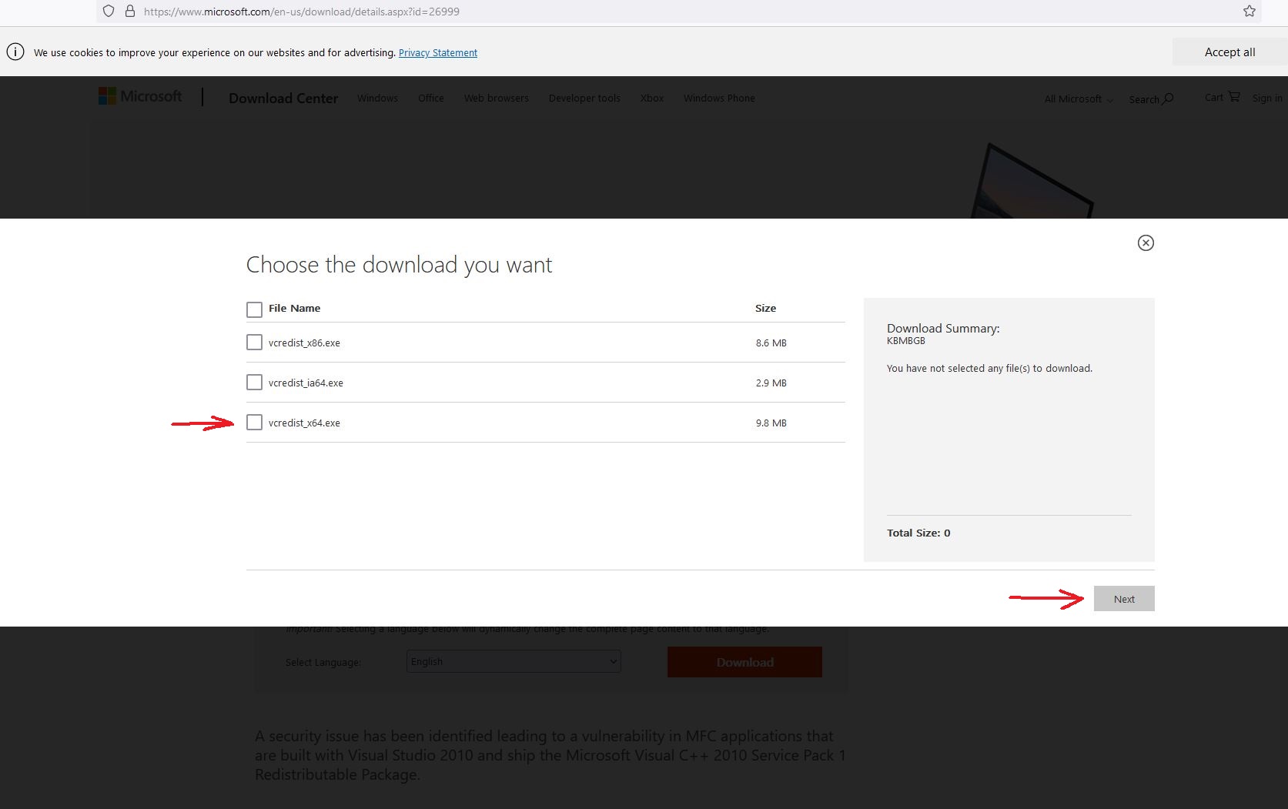Click the Search magnifier icon
Image resolution: width=1288 pixels, height=809 pixels.
(1168, 99)
